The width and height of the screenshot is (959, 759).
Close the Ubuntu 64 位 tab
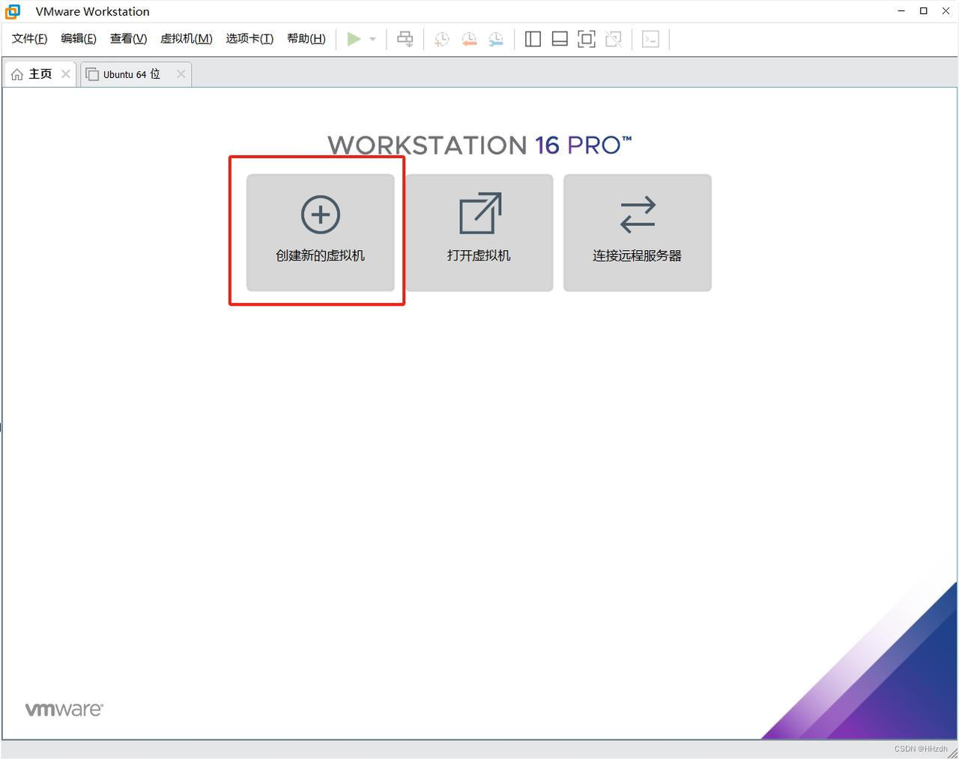pos(181,74)
